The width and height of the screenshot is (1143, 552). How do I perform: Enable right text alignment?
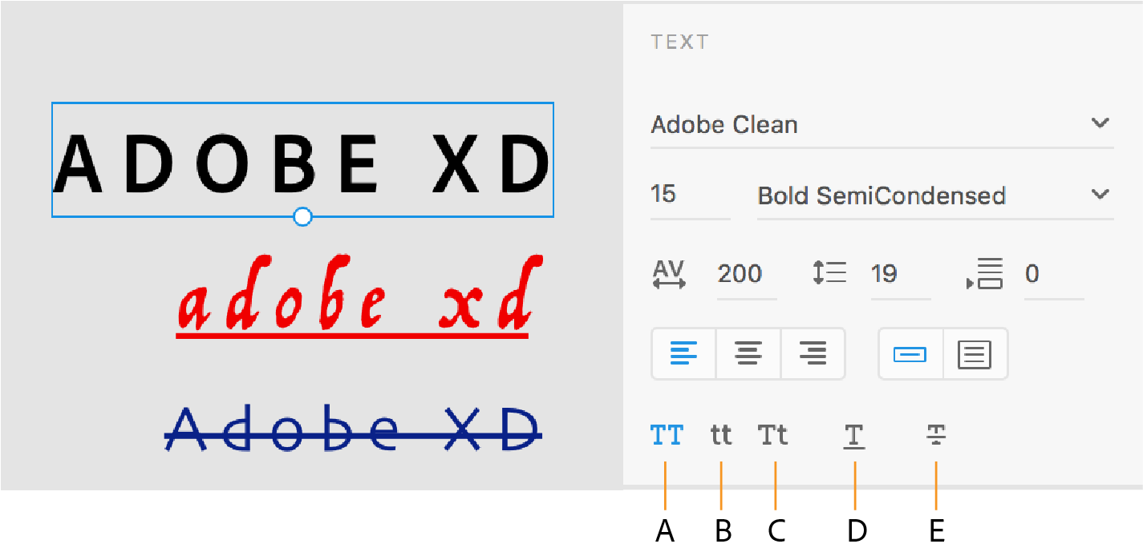click(813, 353)
